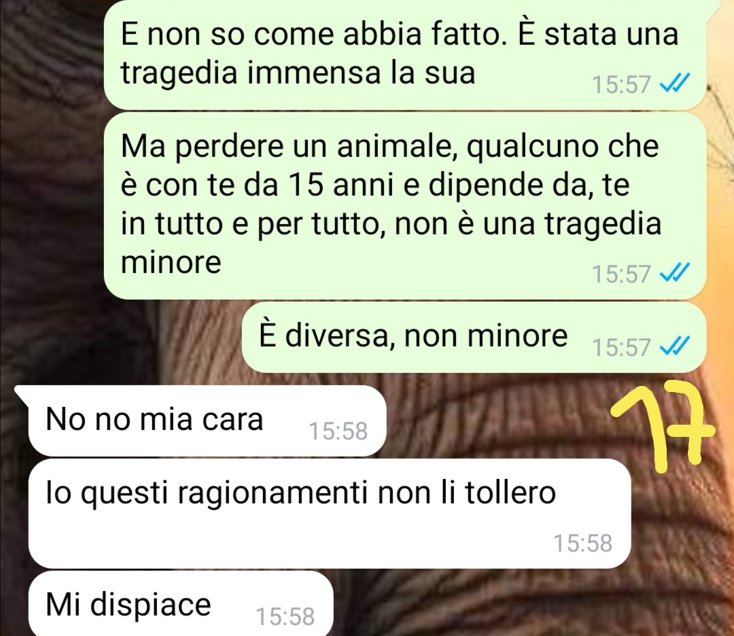This screenshot has height=636, width=734.
Task: Click the 15:57 timestamp on the first message
Action: 621,85
